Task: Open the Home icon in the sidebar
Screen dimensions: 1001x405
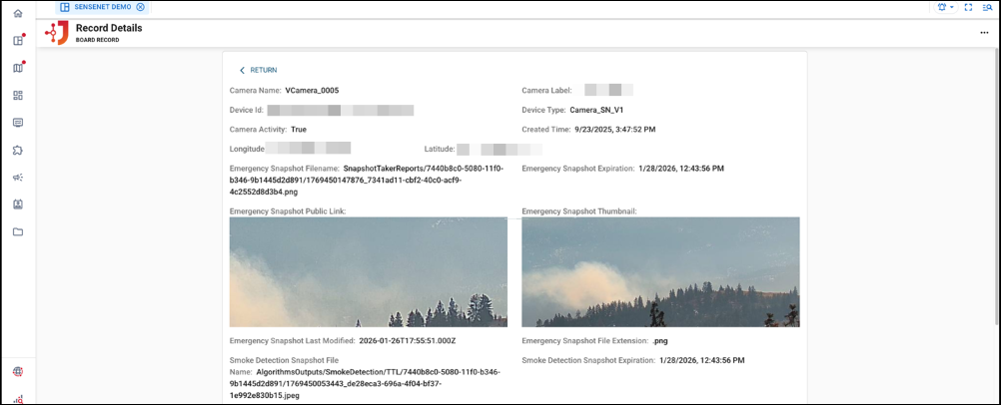Action: pyautogui.click(x=18, y=13)
